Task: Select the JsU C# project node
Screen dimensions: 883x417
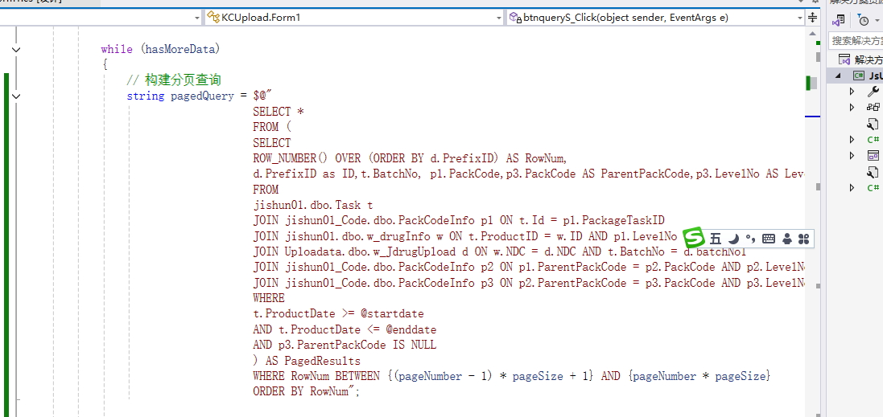Action: (867, 76)
